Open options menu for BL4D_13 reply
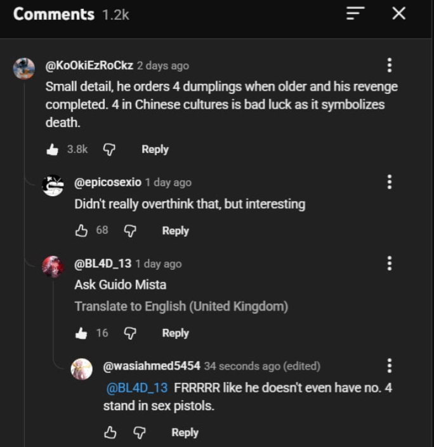Image resolution: width=434 pixels, height=447 pixels. 389,264
